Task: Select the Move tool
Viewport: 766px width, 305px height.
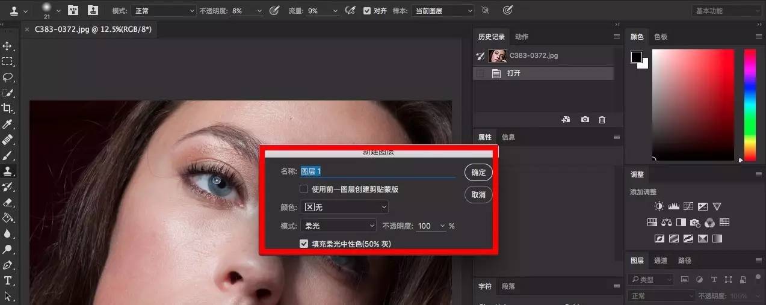Action: click(x=8, y=46)
